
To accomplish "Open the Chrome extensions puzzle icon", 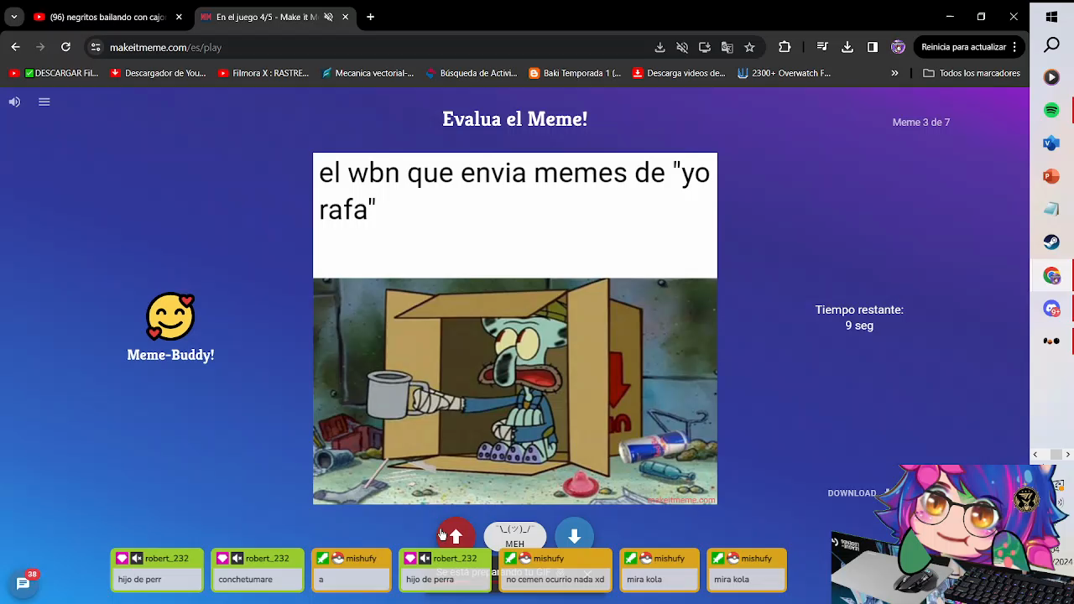I will (x=785, y=47).
